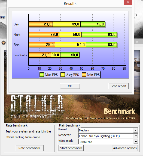Open Advanced options

pyautogui.click(x=125, y=148)
